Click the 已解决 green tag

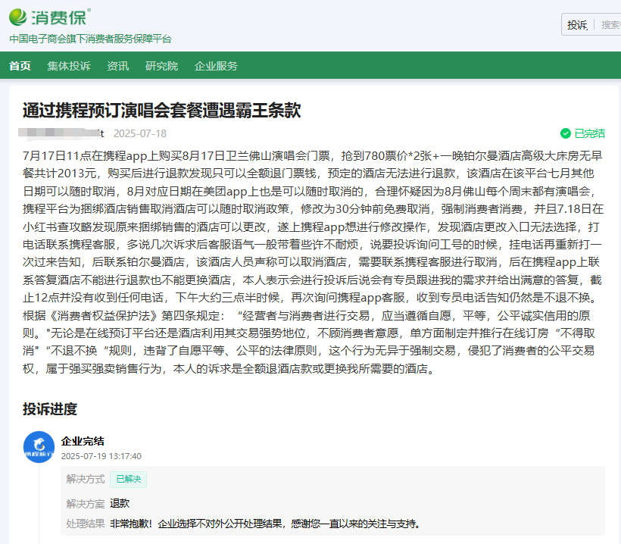pos(128,479)
